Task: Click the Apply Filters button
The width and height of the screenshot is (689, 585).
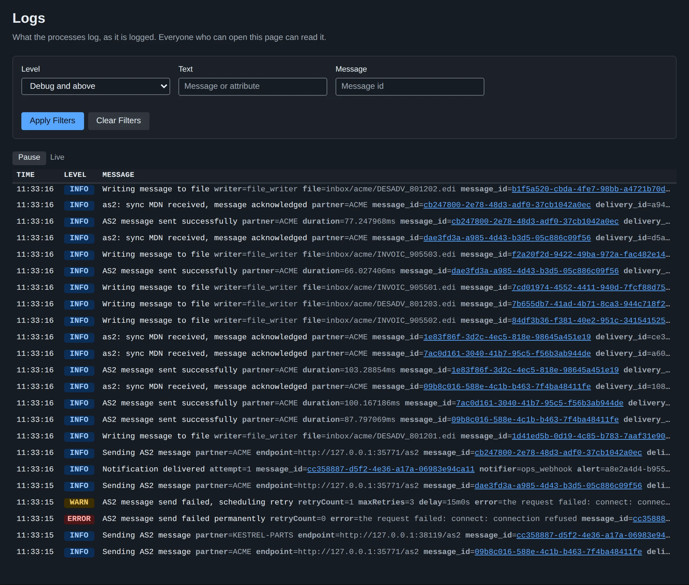Action: pos(52,121)
